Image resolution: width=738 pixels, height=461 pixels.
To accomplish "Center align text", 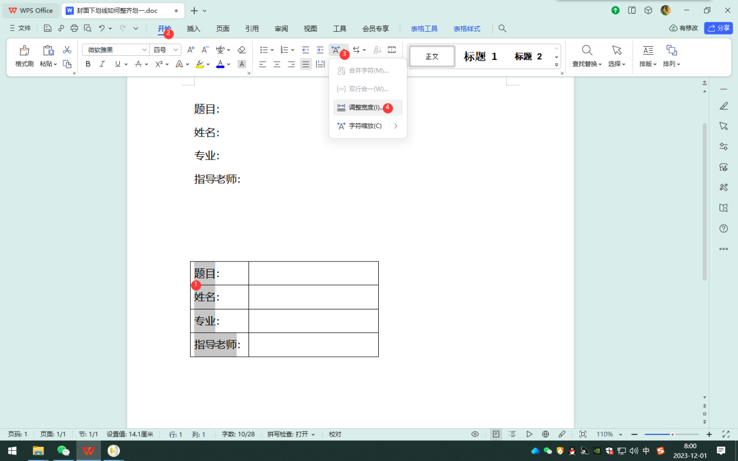I will (x=277, y=64).
